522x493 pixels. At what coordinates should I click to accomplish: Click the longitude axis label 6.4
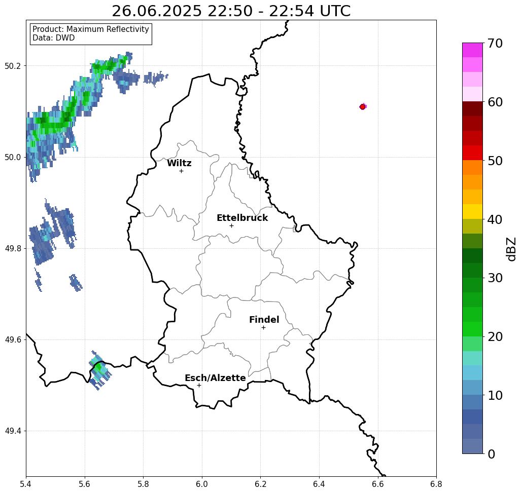point(319,484)
